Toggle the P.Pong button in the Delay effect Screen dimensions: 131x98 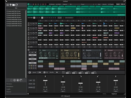(x=45, y=58)
